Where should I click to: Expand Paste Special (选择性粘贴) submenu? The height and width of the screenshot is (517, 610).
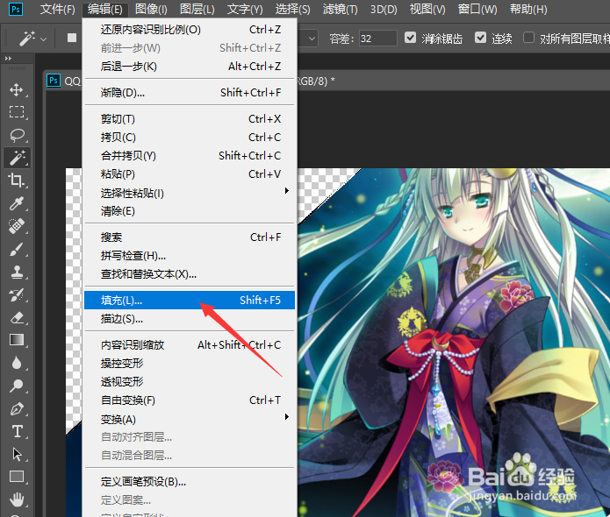pos(190,193)
